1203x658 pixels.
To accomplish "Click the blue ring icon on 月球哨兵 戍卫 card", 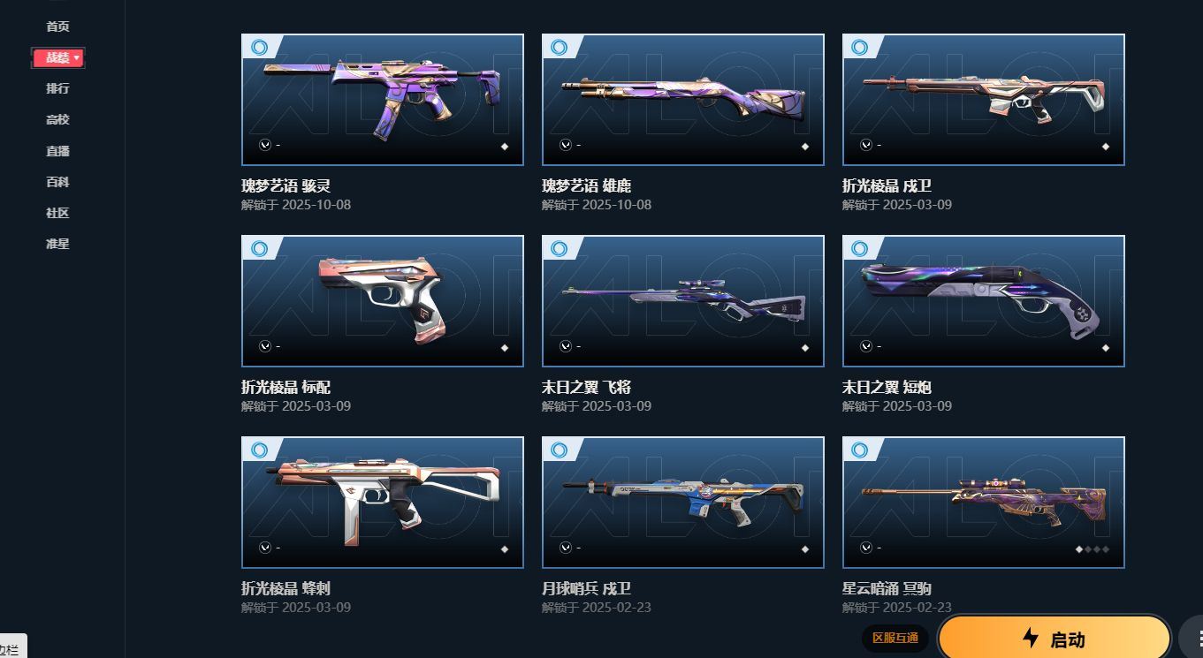I will coord(560,450).
